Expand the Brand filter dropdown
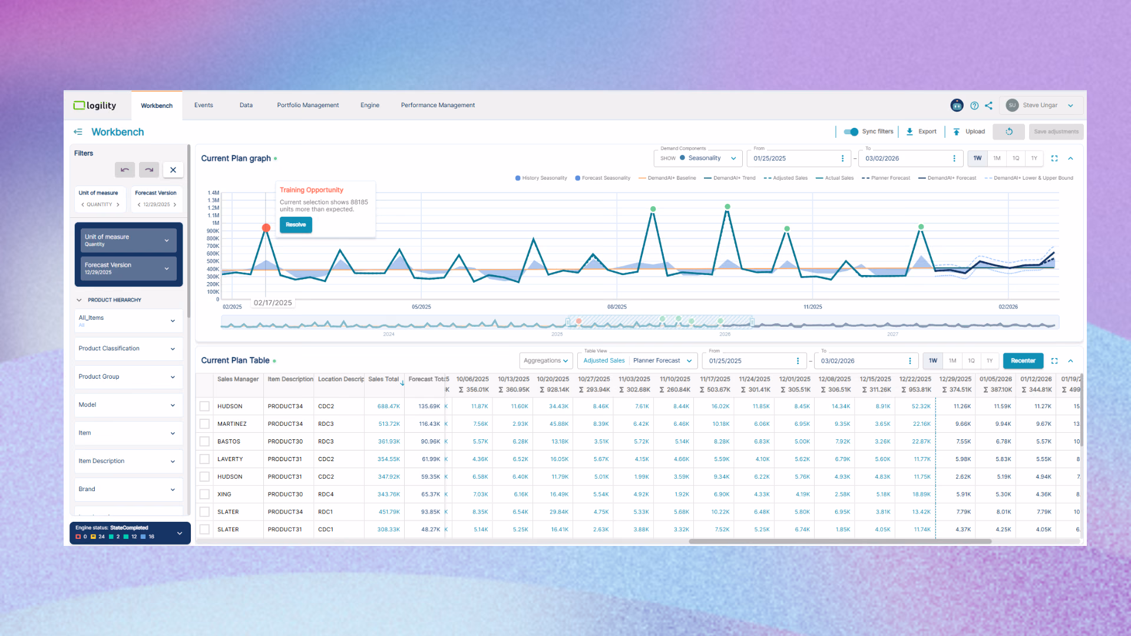Viewport: 1131px width, 636px height. click(x=128, y=489)
